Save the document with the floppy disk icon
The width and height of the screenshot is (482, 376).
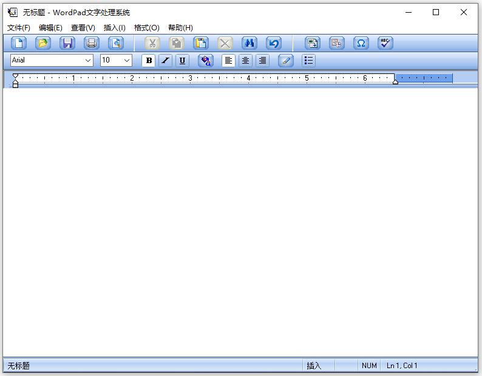67,43
